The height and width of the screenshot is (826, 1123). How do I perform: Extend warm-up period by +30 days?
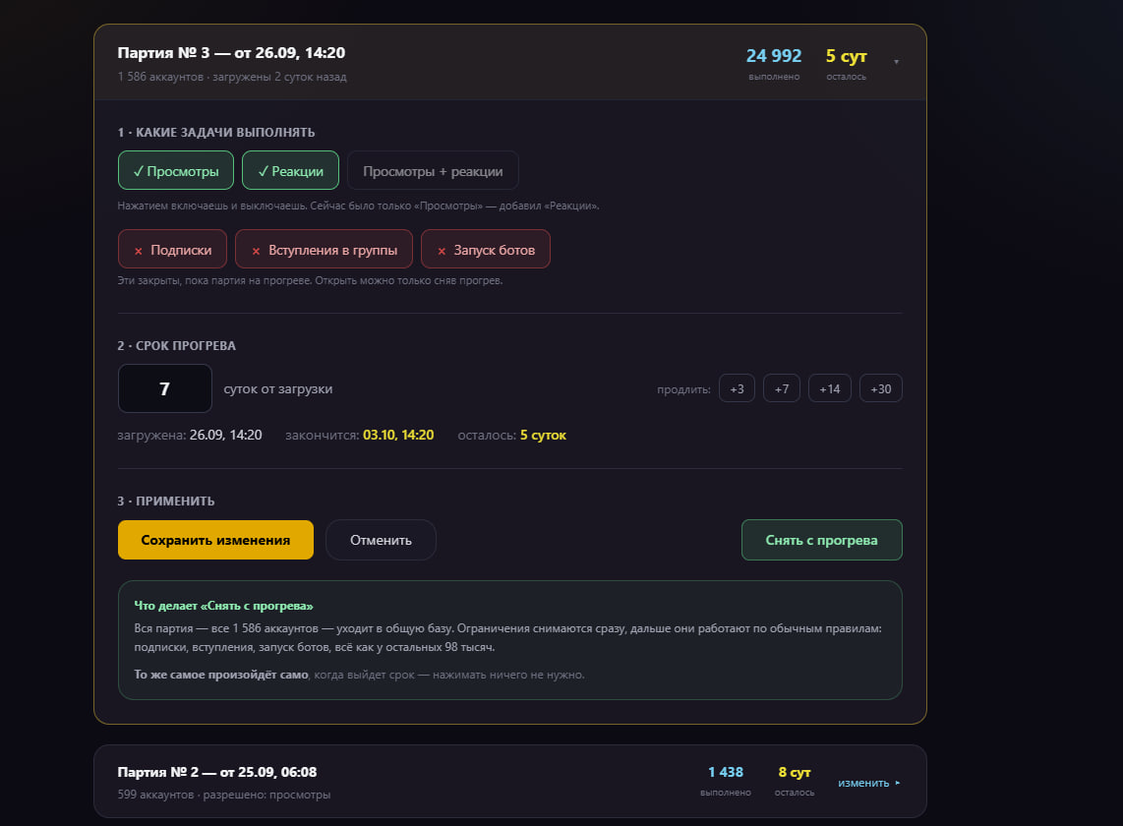(x=880, y=388)
